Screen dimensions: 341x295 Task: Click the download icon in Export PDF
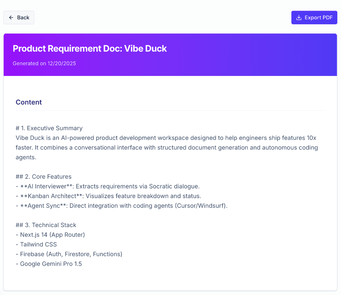click(299, 18)
